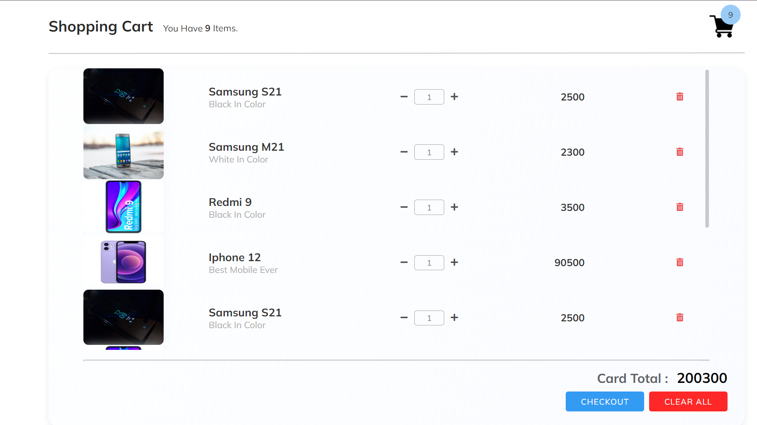Delete Samsung M21 using its trash icon

tap(679, 152)
